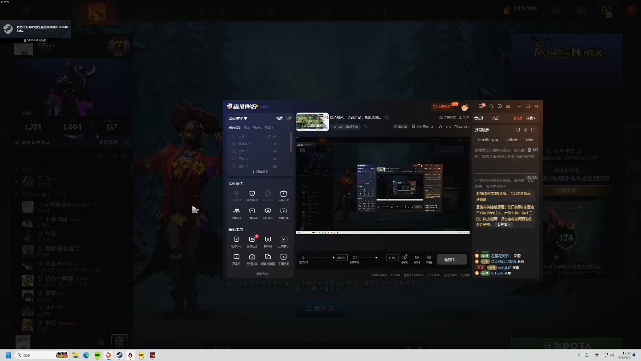The width and height of the screenshot is (641, 361).
Task: Click the Dota friends search icon
Action: pyautogui.click(x=99, y=156)
